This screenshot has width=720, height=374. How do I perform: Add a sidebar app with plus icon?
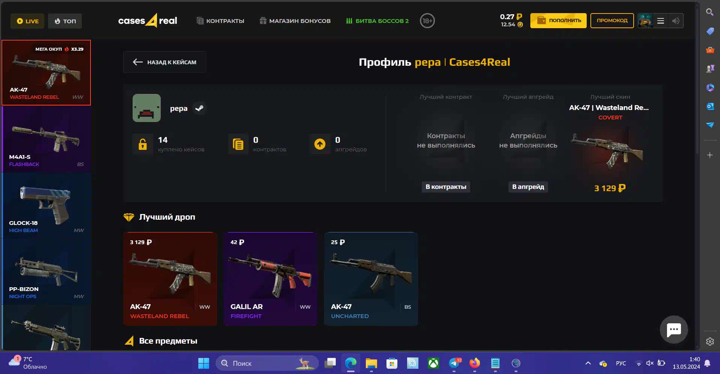click(x=710, y=155)
